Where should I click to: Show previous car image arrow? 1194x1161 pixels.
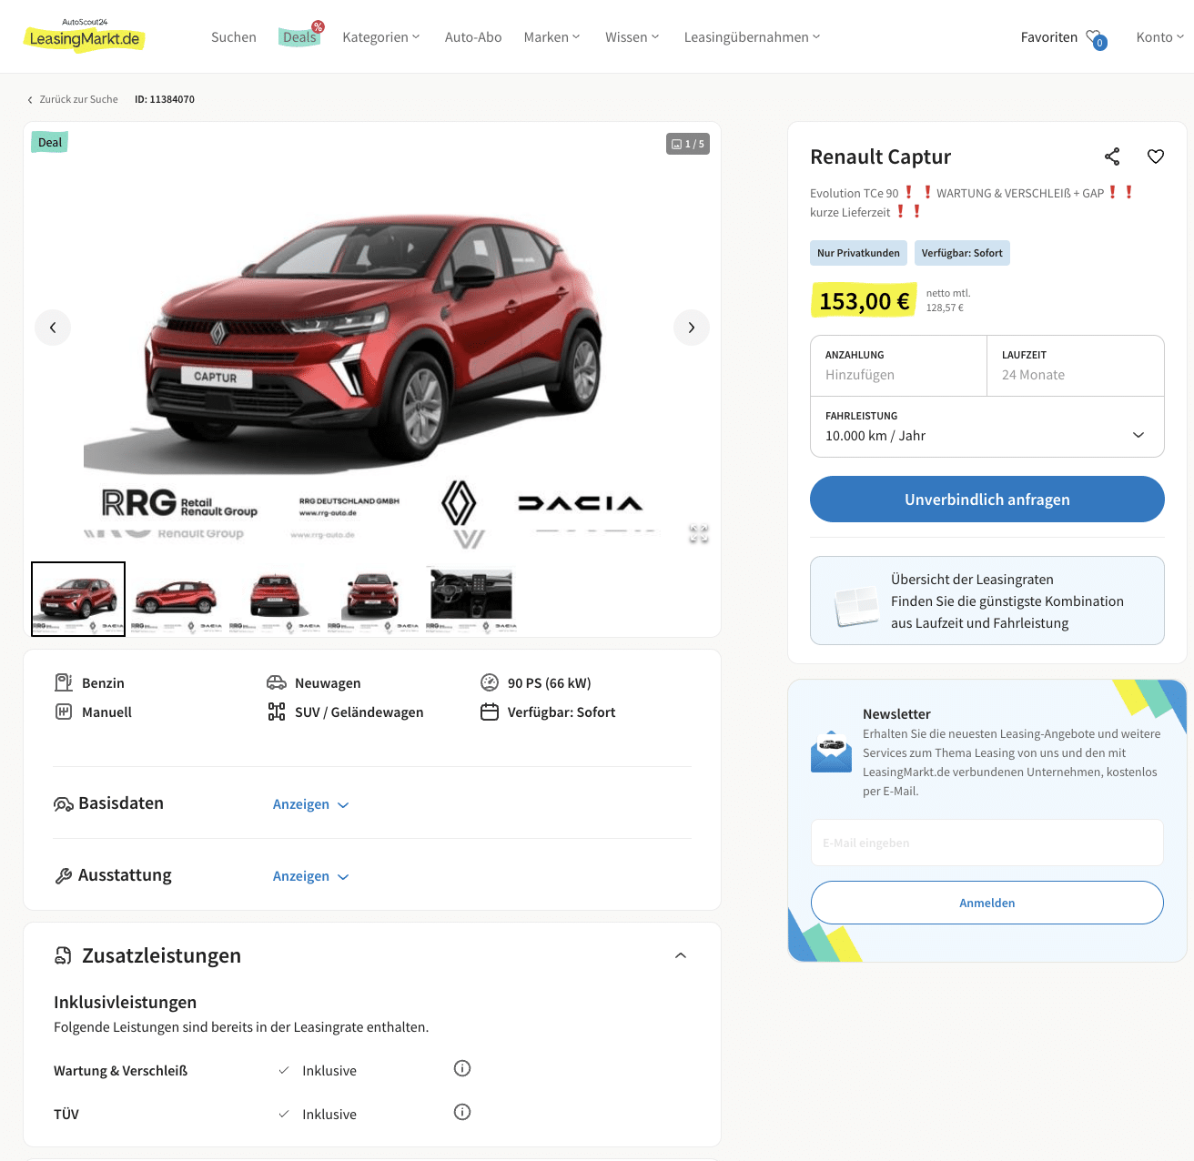tap(53, 328)
